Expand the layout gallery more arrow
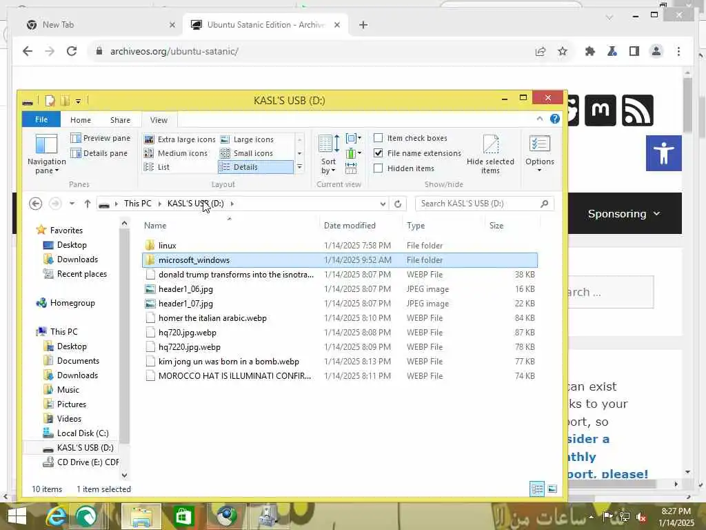The height and width of the screenshot is (530, 706). coord(299,167)
